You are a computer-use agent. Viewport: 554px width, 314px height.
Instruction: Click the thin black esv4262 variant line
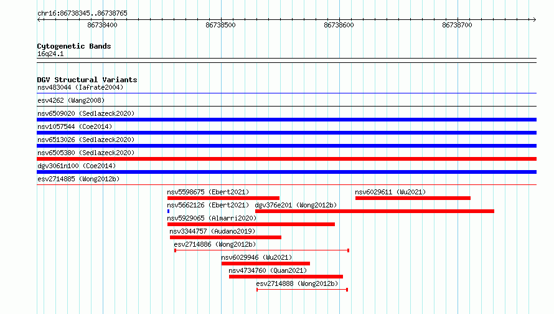pyautogui.click(x=286, y=107)
